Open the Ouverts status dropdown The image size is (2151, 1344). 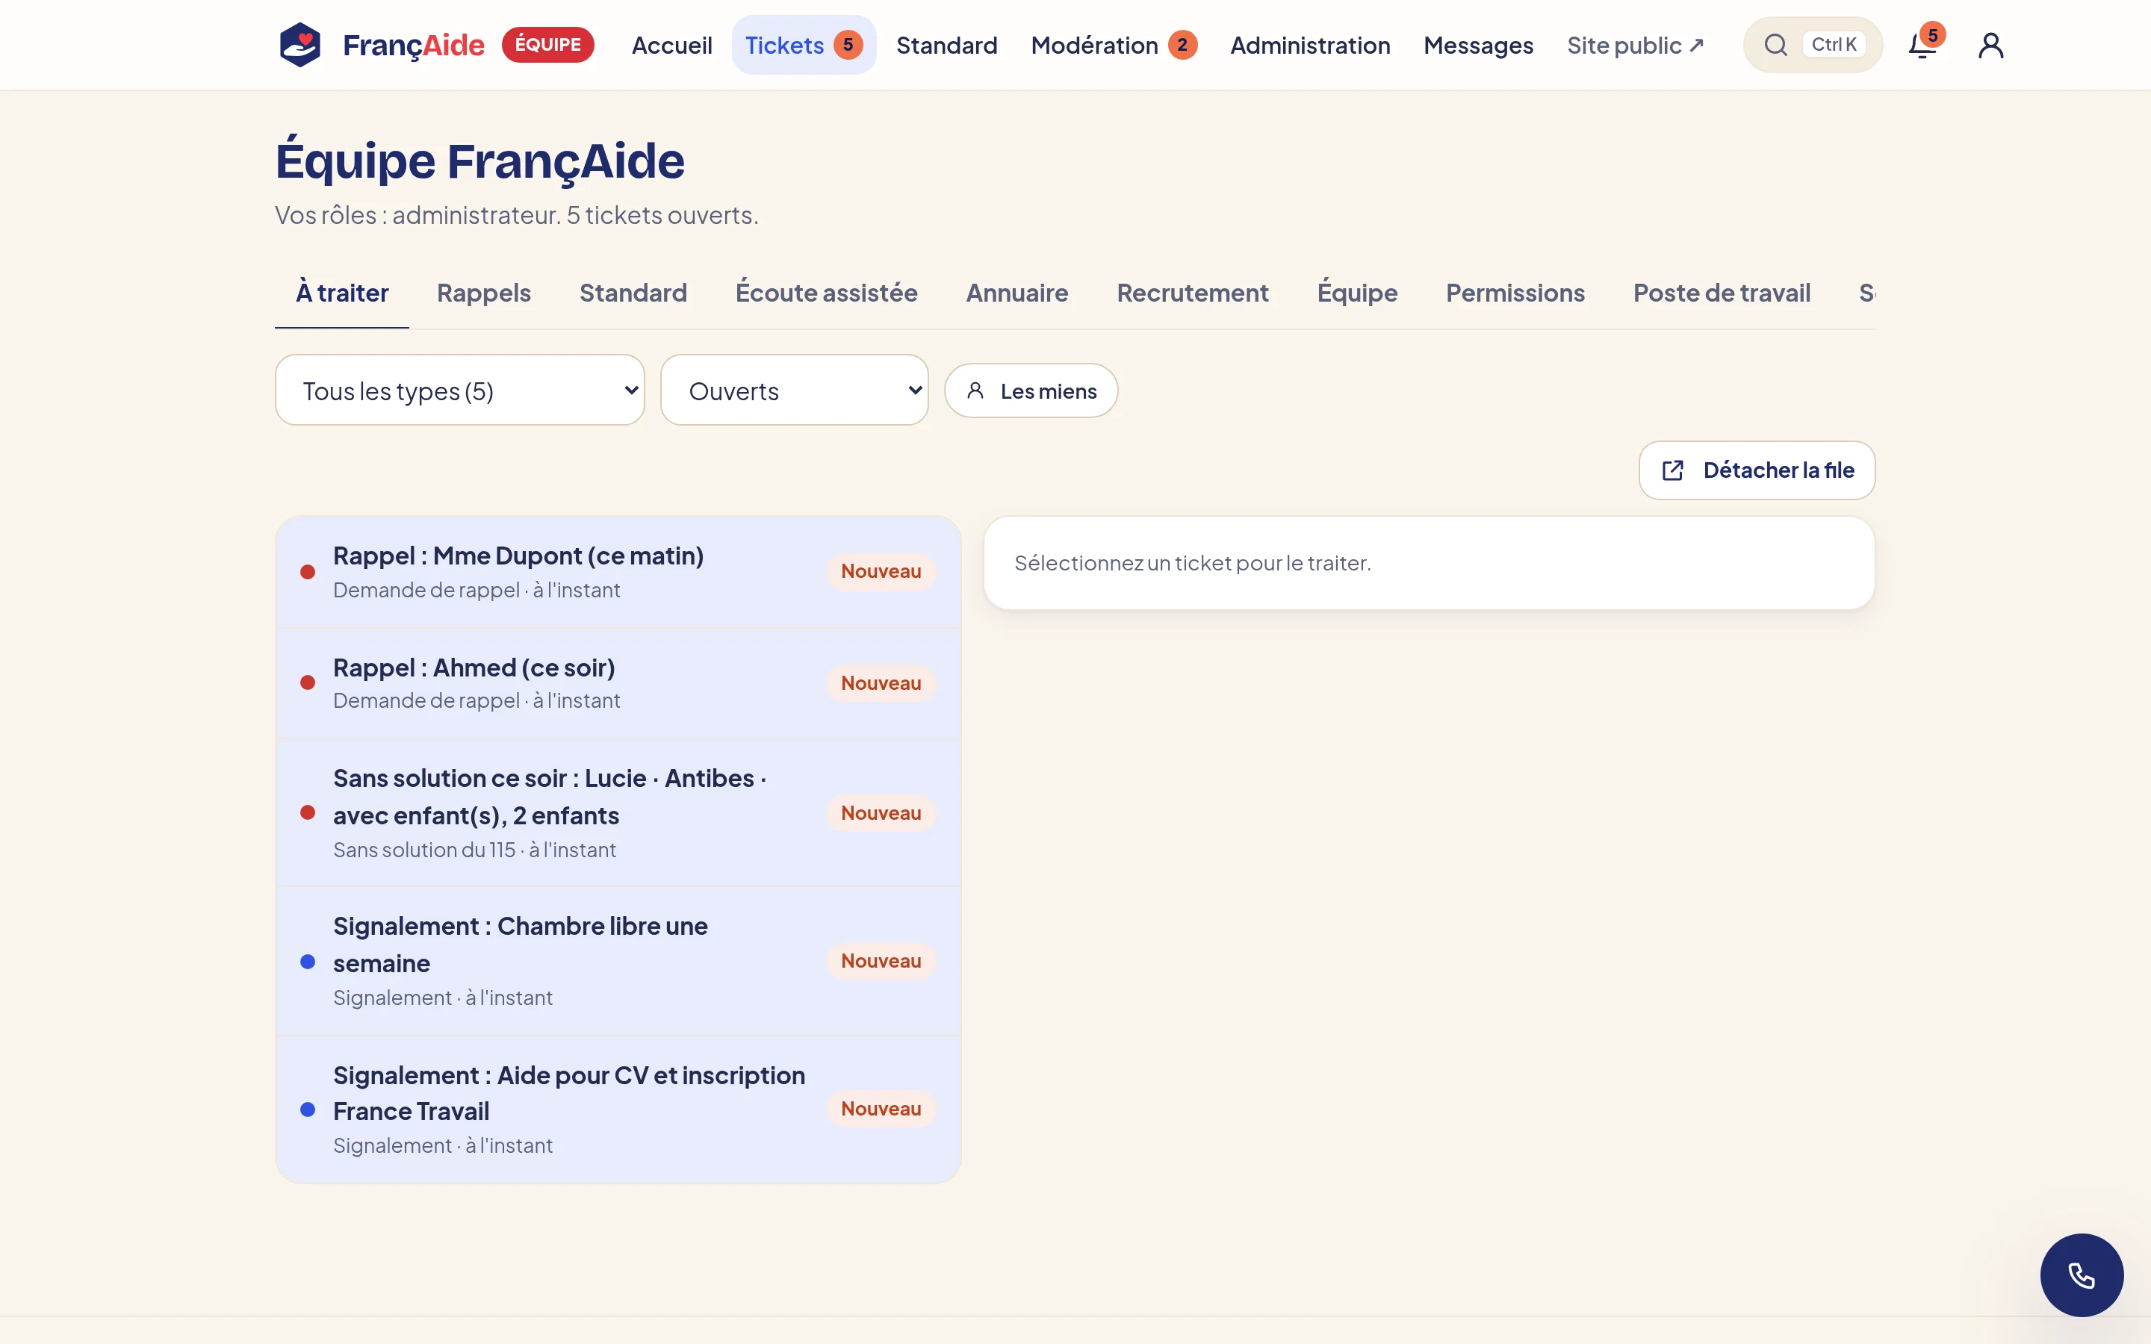point(795,391)
